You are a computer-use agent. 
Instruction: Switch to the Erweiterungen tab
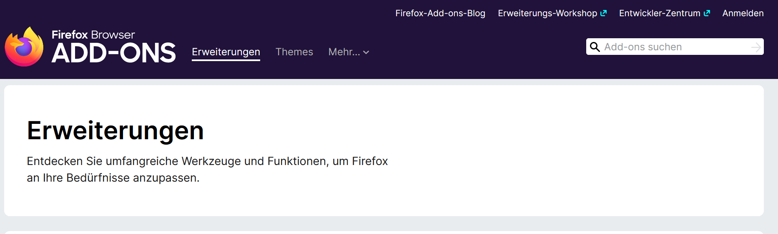226,52
